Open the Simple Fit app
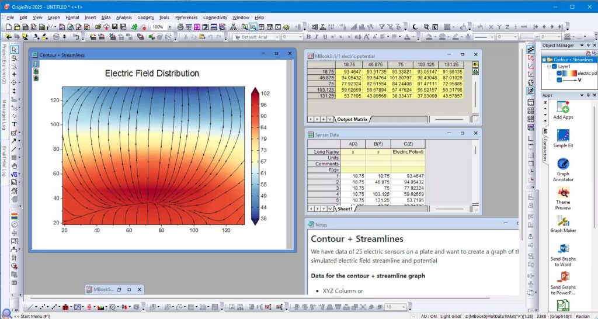 (x=563, y=137)
